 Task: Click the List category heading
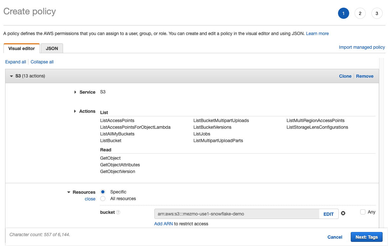[104, 112]
